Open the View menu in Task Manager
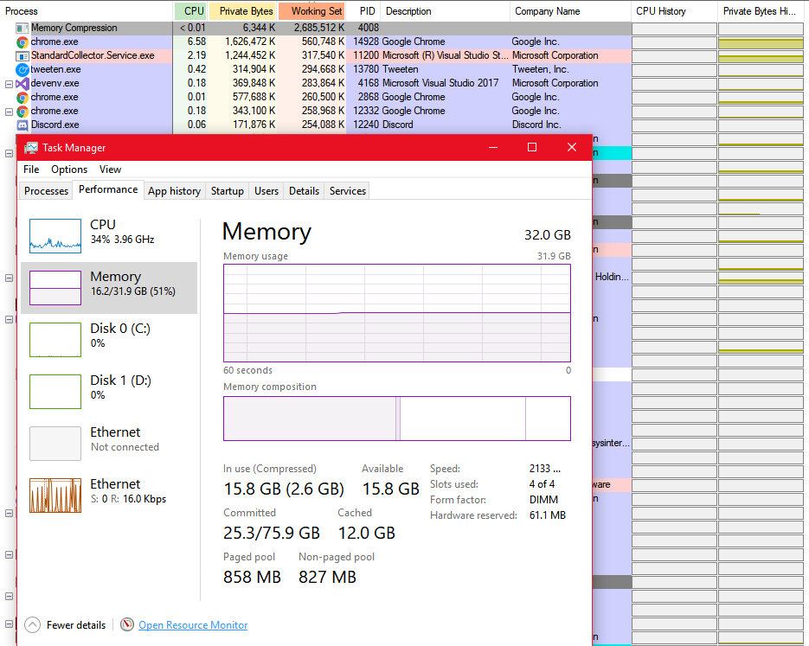The height and width of the screenshot is (646, 809). pyautogui.click(x=110, y=169)
